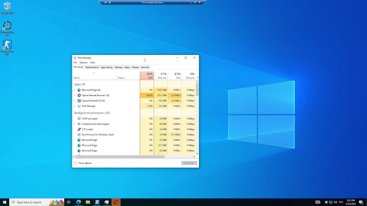Click the scroll down arrow in process list
This screenshot has width=367, height=206.
coord(197,154)
